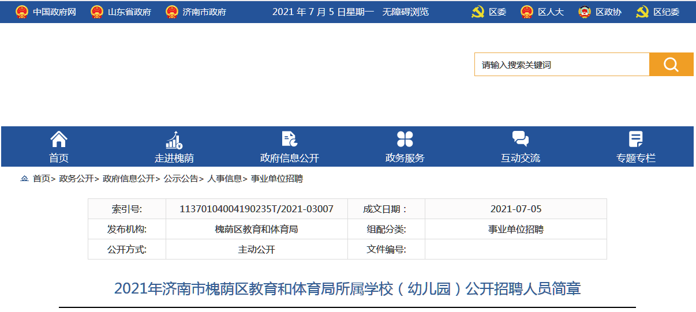Click the orange magnifier search button
The image size is (696, 312).
click(671, 64)
